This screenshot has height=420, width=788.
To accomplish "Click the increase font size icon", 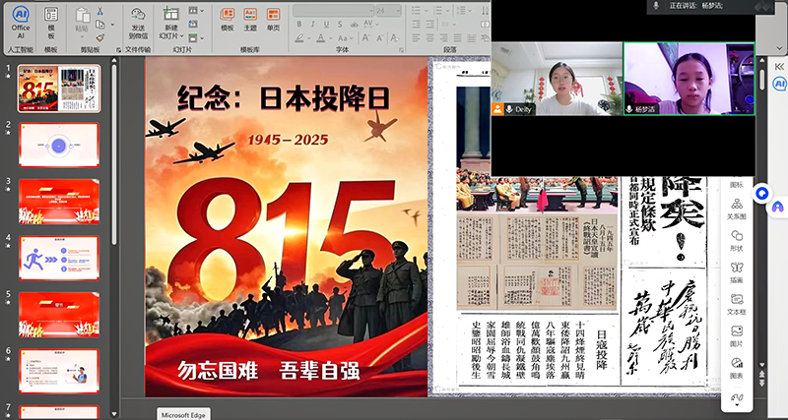I will [x=365, y=37].
